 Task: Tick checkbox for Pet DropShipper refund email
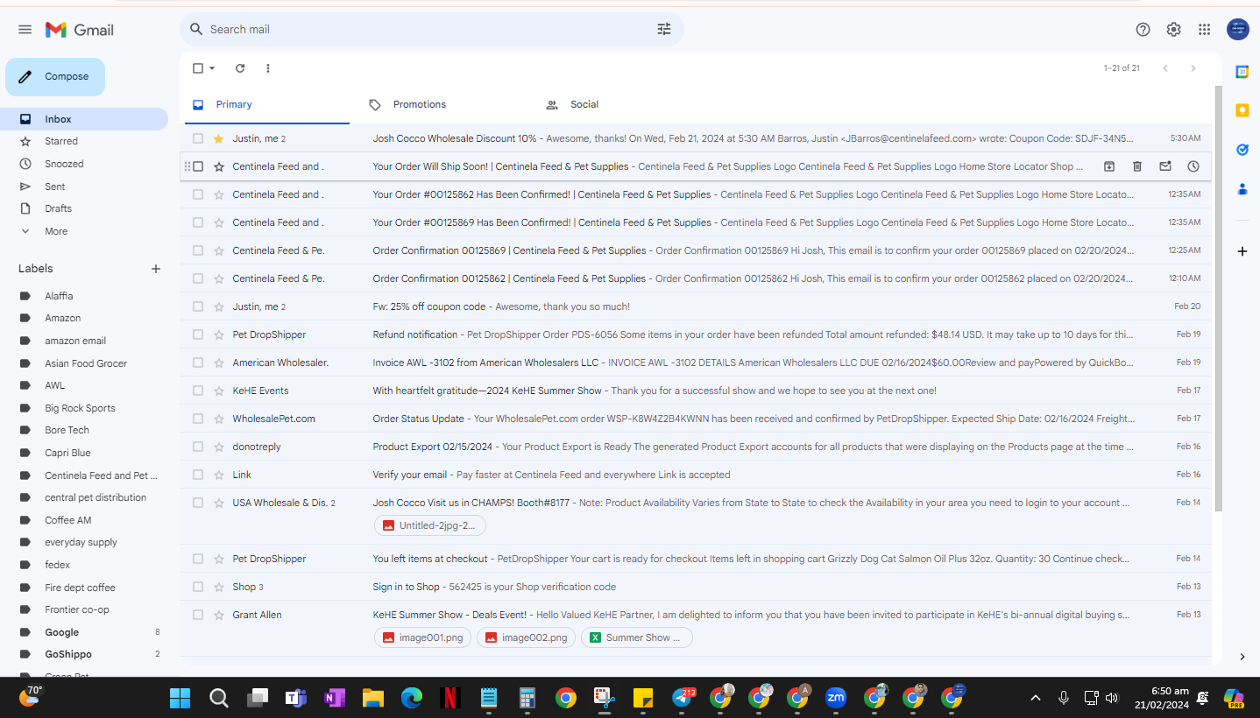(198, 334)
